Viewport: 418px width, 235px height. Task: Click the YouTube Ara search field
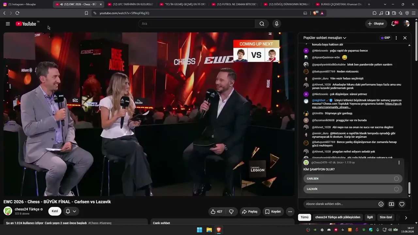coord(197,24)
